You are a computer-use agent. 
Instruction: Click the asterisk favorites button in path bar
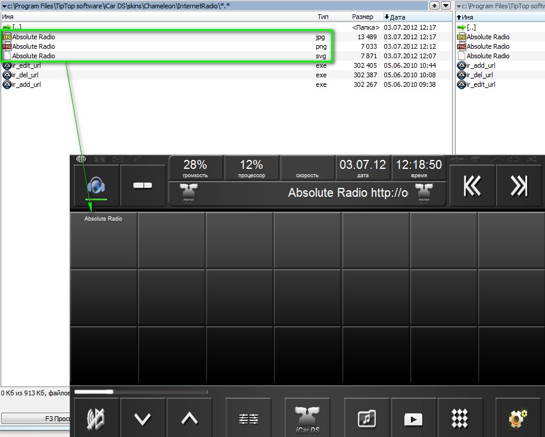click(x=434, y=5)
